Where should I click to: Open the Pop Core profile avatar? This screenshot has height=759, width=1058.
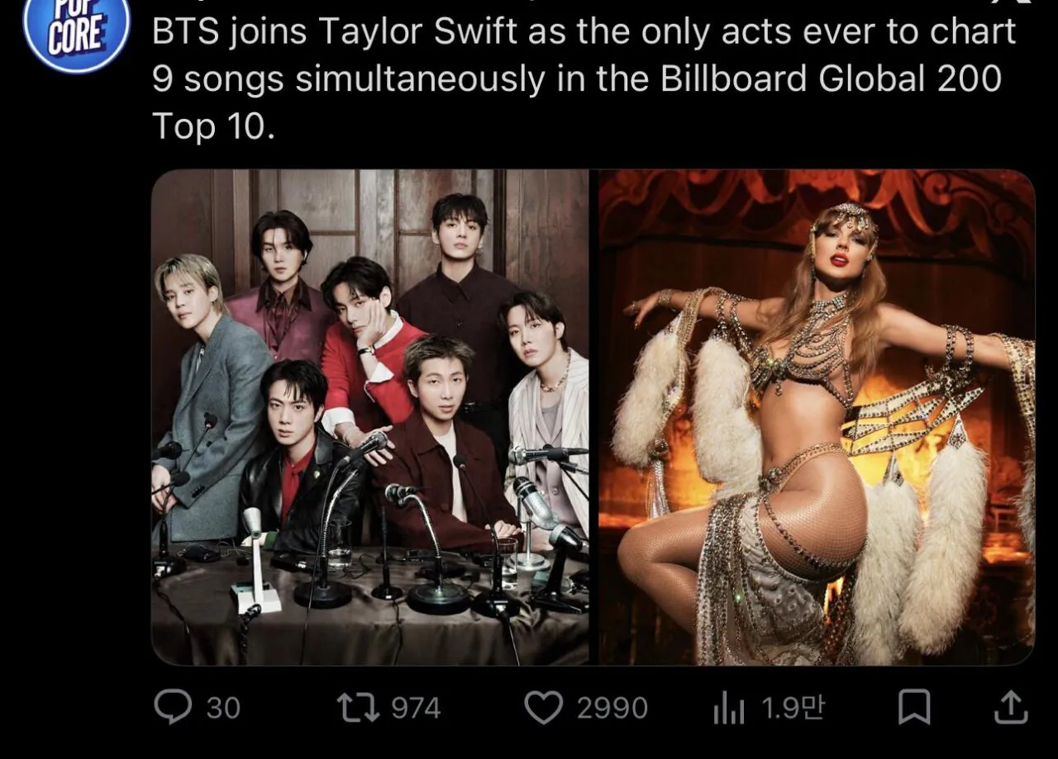click(76, 31)
